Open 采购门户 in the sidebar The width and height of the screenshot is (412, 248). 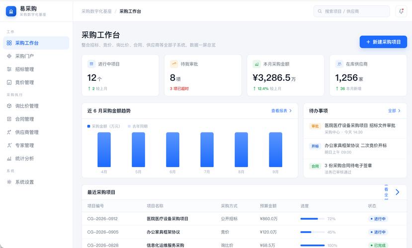36,56
